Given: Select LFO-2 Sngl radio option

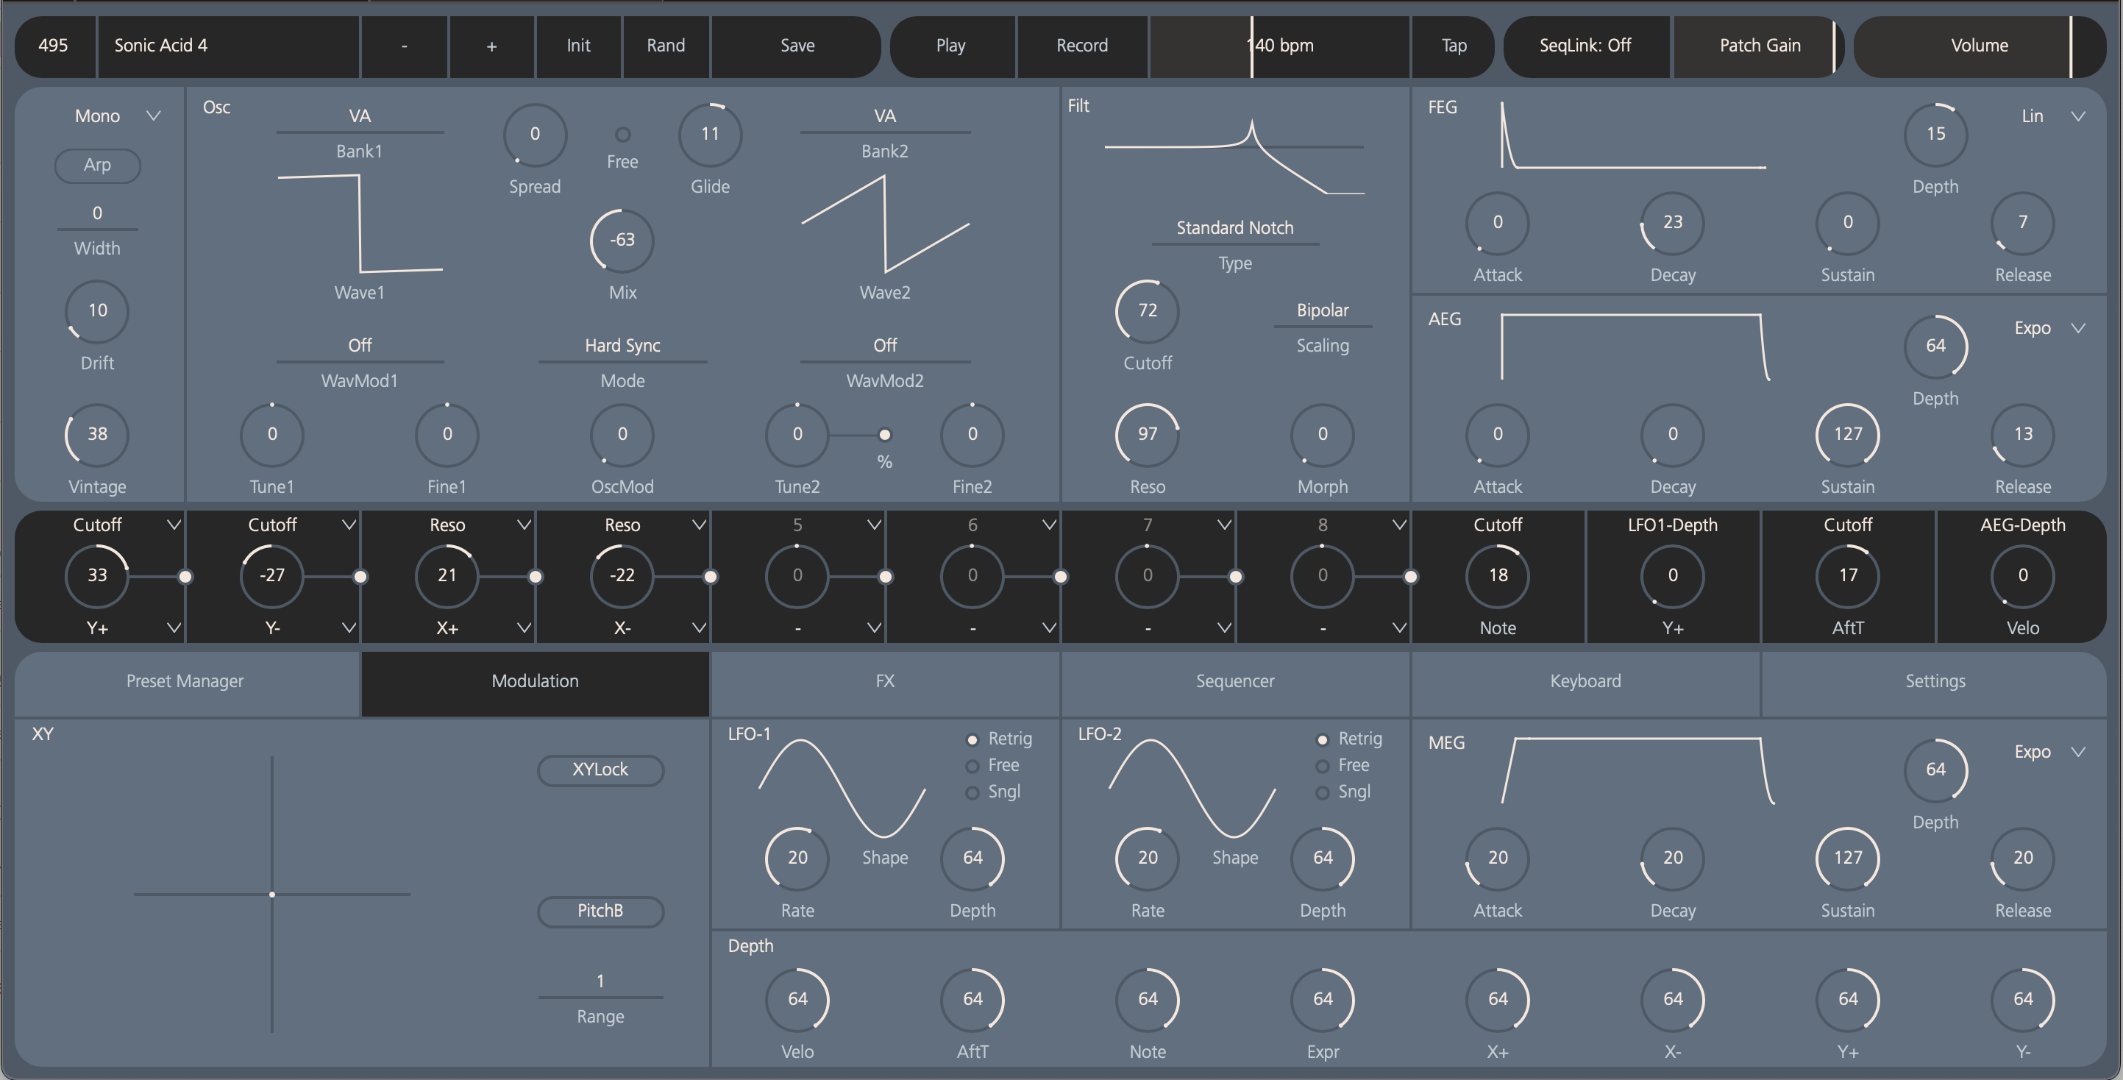Looking at the screenshot, I should pyautogui.click(x=1323, y=792).
